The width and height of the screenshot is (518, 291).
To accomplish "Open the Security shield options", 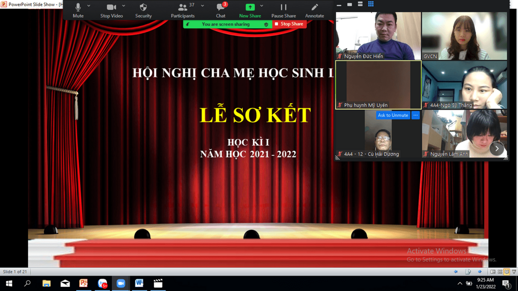I will click(x=143, y=10).
